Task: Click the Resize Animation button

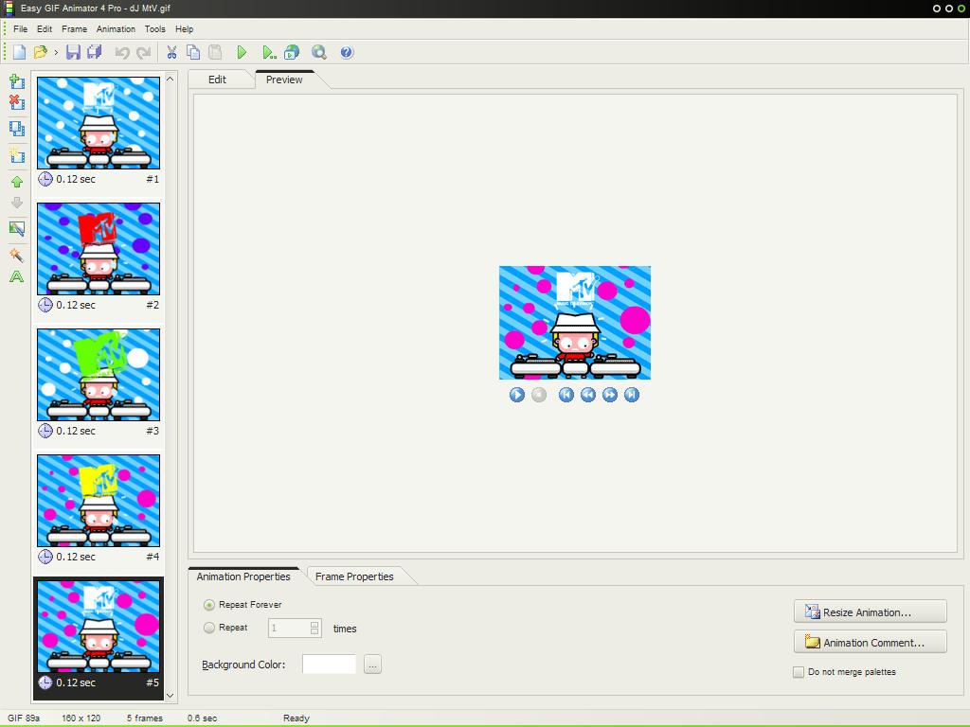Action: 869,611
